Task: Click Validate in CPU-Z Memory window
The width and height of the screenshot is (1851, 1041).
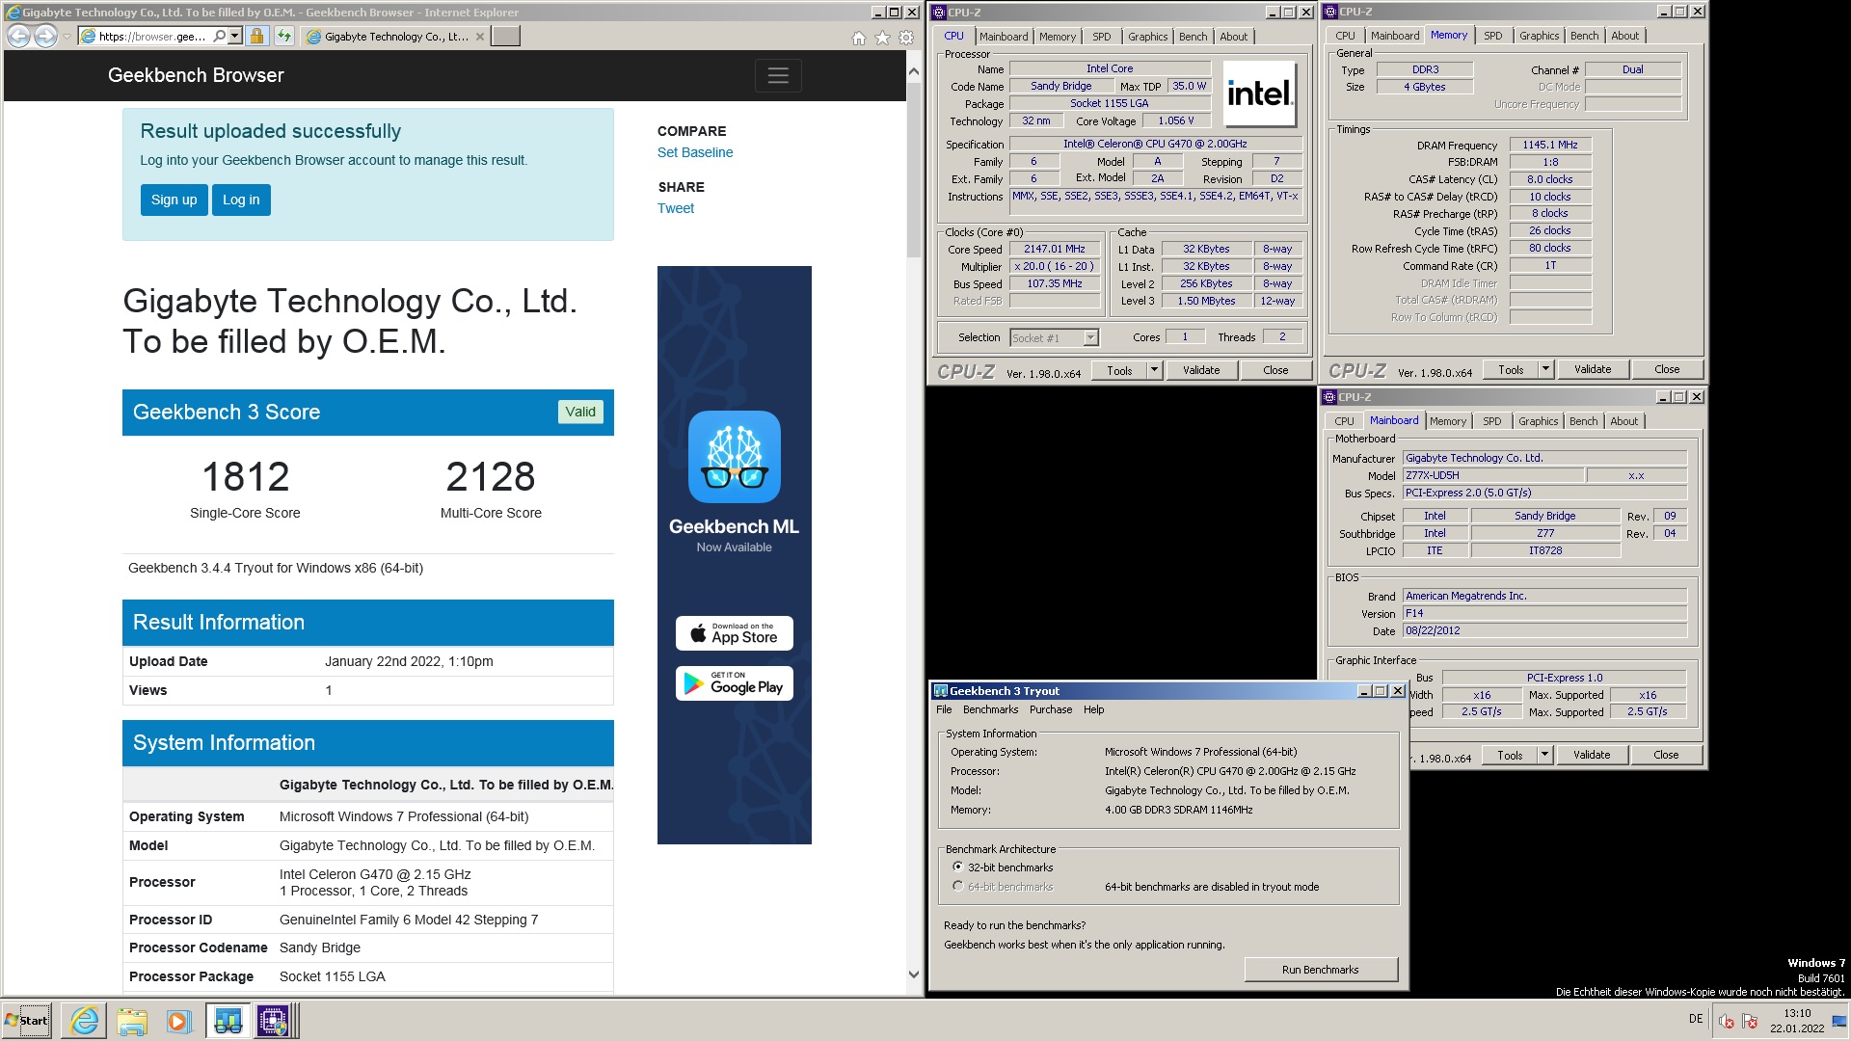Action: [1593, 369]
